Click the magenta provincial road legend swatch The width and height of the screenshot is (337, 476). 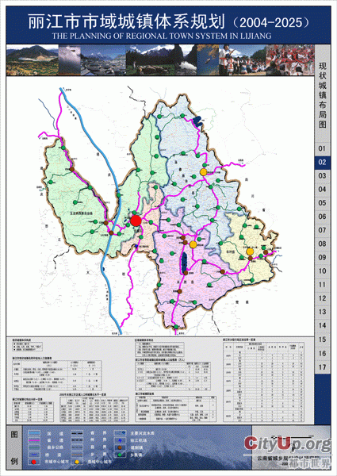tap(34, 440)
